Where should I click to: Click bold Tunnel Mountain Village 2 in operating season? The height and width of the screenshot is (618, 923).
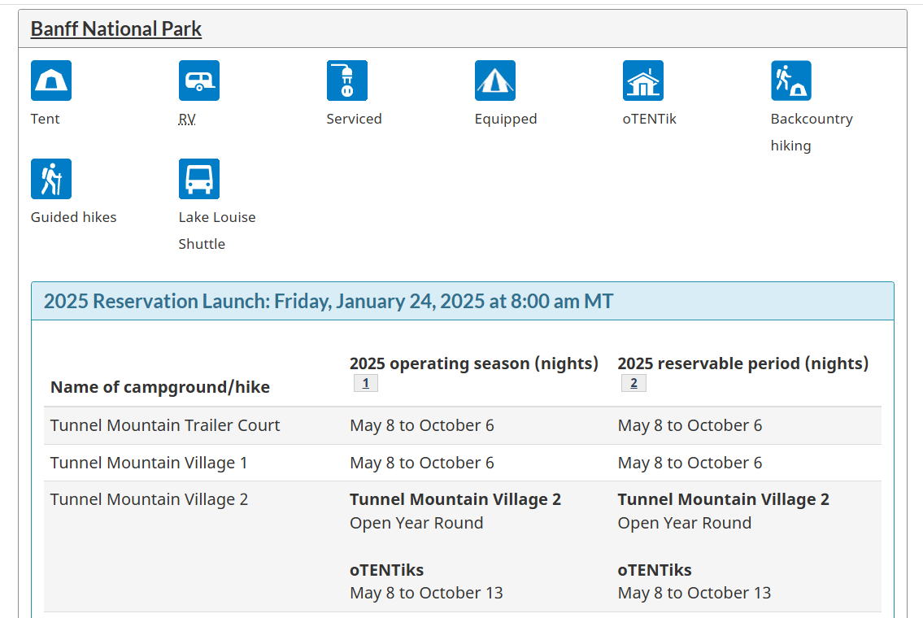455,500
